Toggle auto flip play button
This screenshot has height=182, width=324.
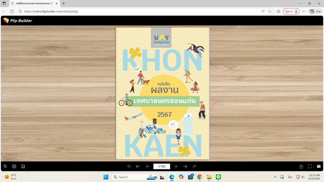pos(23,166)
